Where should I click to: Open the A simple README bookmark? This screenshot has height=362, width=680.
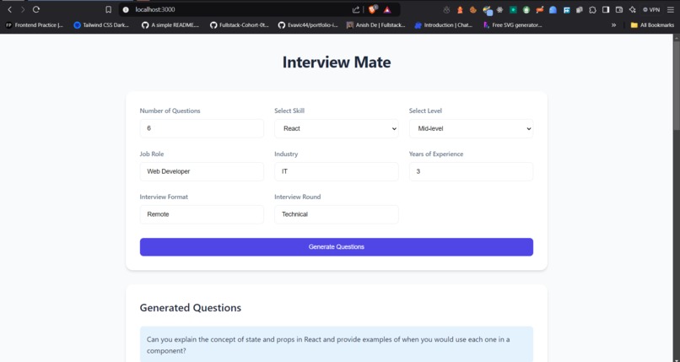[170, 25]
